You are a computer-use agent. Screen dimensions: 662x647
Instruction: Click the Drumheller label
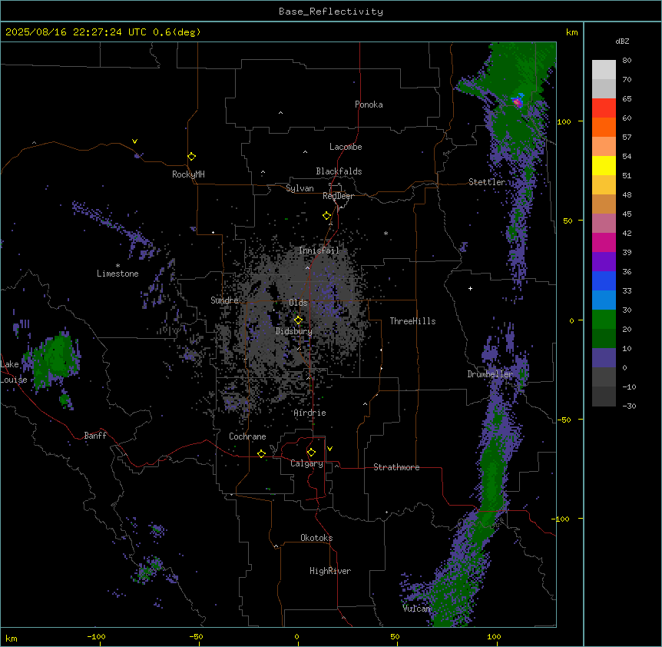(490, 374)
